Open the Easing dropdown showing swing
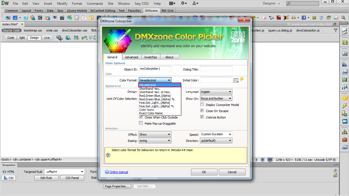 click(x=155, y=141)
